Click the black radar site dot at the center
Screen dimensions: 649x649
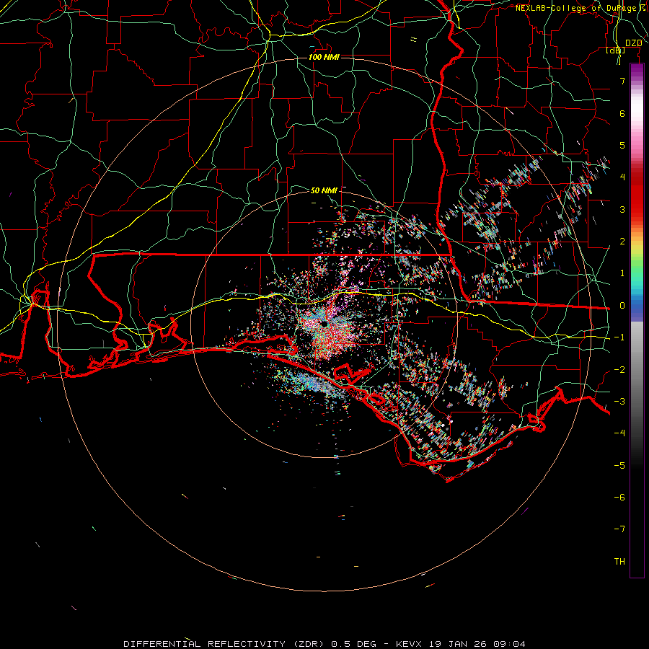coord(324,324)
